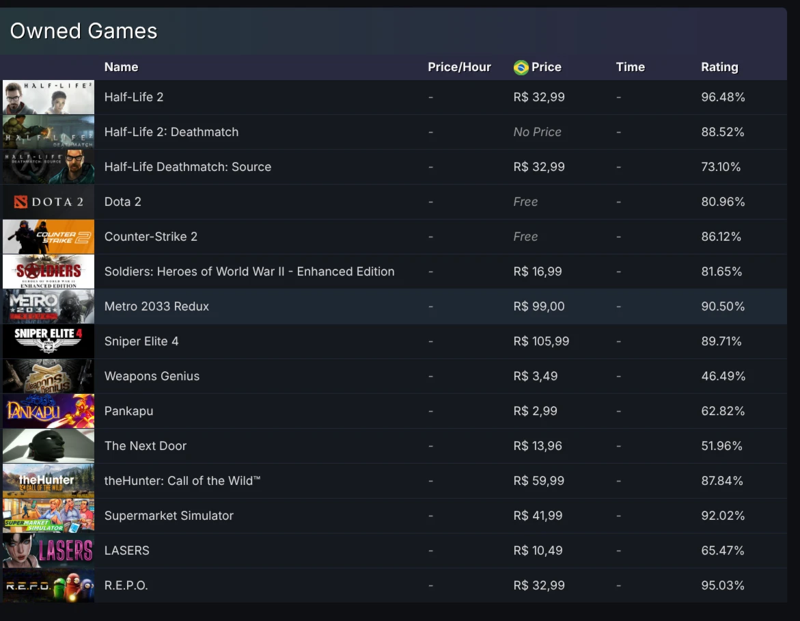Click the Counter-Strike 2 cover image
The width and height of the screenshot is (800, 621).
click(x=49, y=237)
